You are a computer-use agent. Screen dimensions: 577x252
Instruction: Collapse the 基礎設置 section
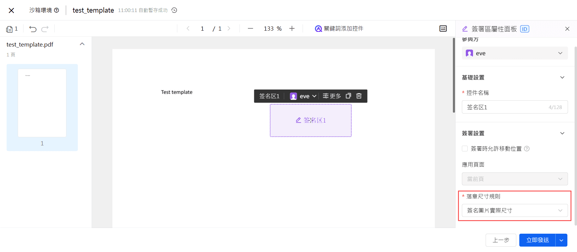point(562,77)
